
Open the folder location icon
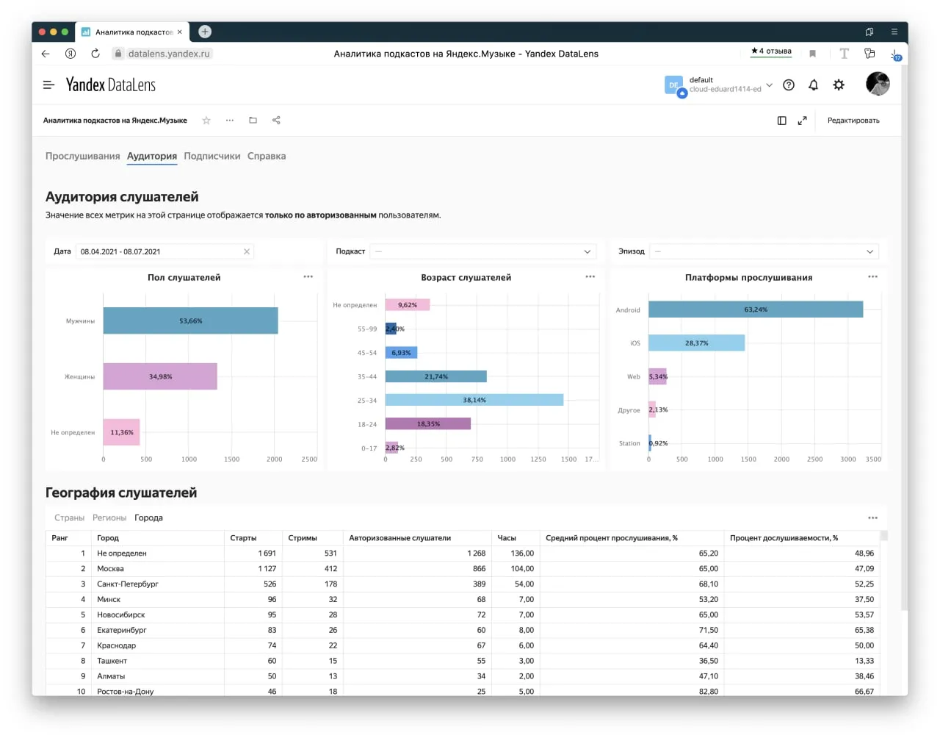tap(253, 121)
